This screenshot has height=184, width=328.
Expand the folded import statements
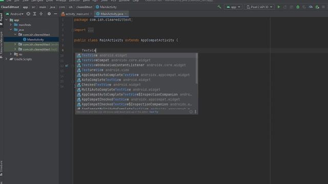[x=91, y=30]
